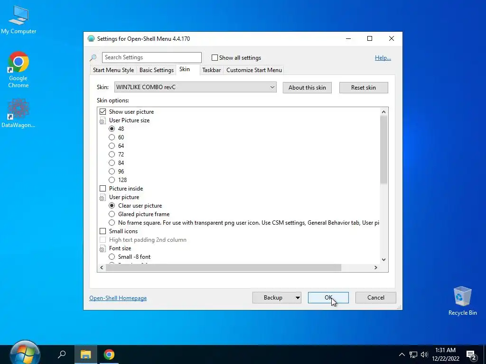Choose Glared picture frame option
The width and height of the screenshot is (486, 364).
112,214
